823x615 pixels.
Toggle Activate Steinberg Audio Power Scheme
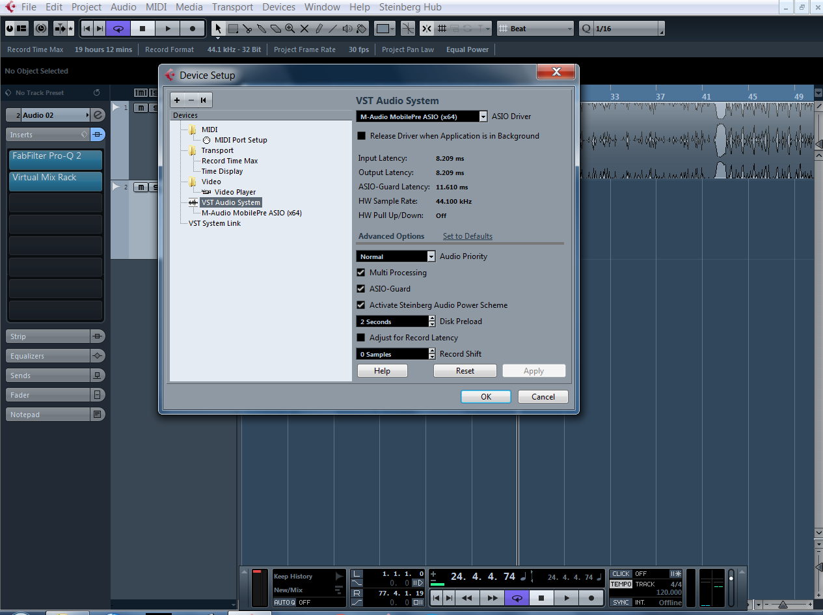pos(361,305)
